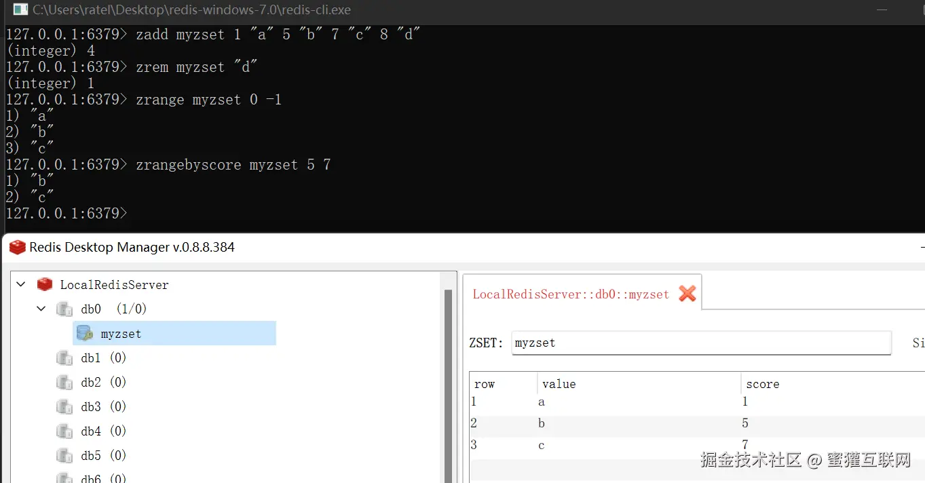
Task: Click the row column header
Action: pos(504,384)
